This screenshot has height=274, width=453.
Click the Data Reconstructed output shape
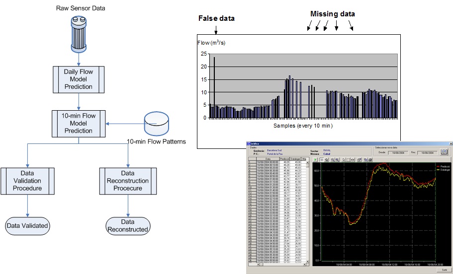127,225
